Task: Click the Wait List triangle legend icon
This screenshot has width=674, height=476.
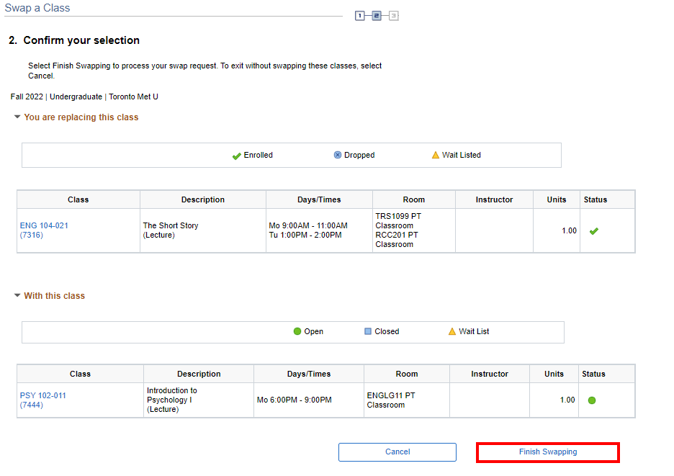Action: pyautogui.click(x=452, y=332)
